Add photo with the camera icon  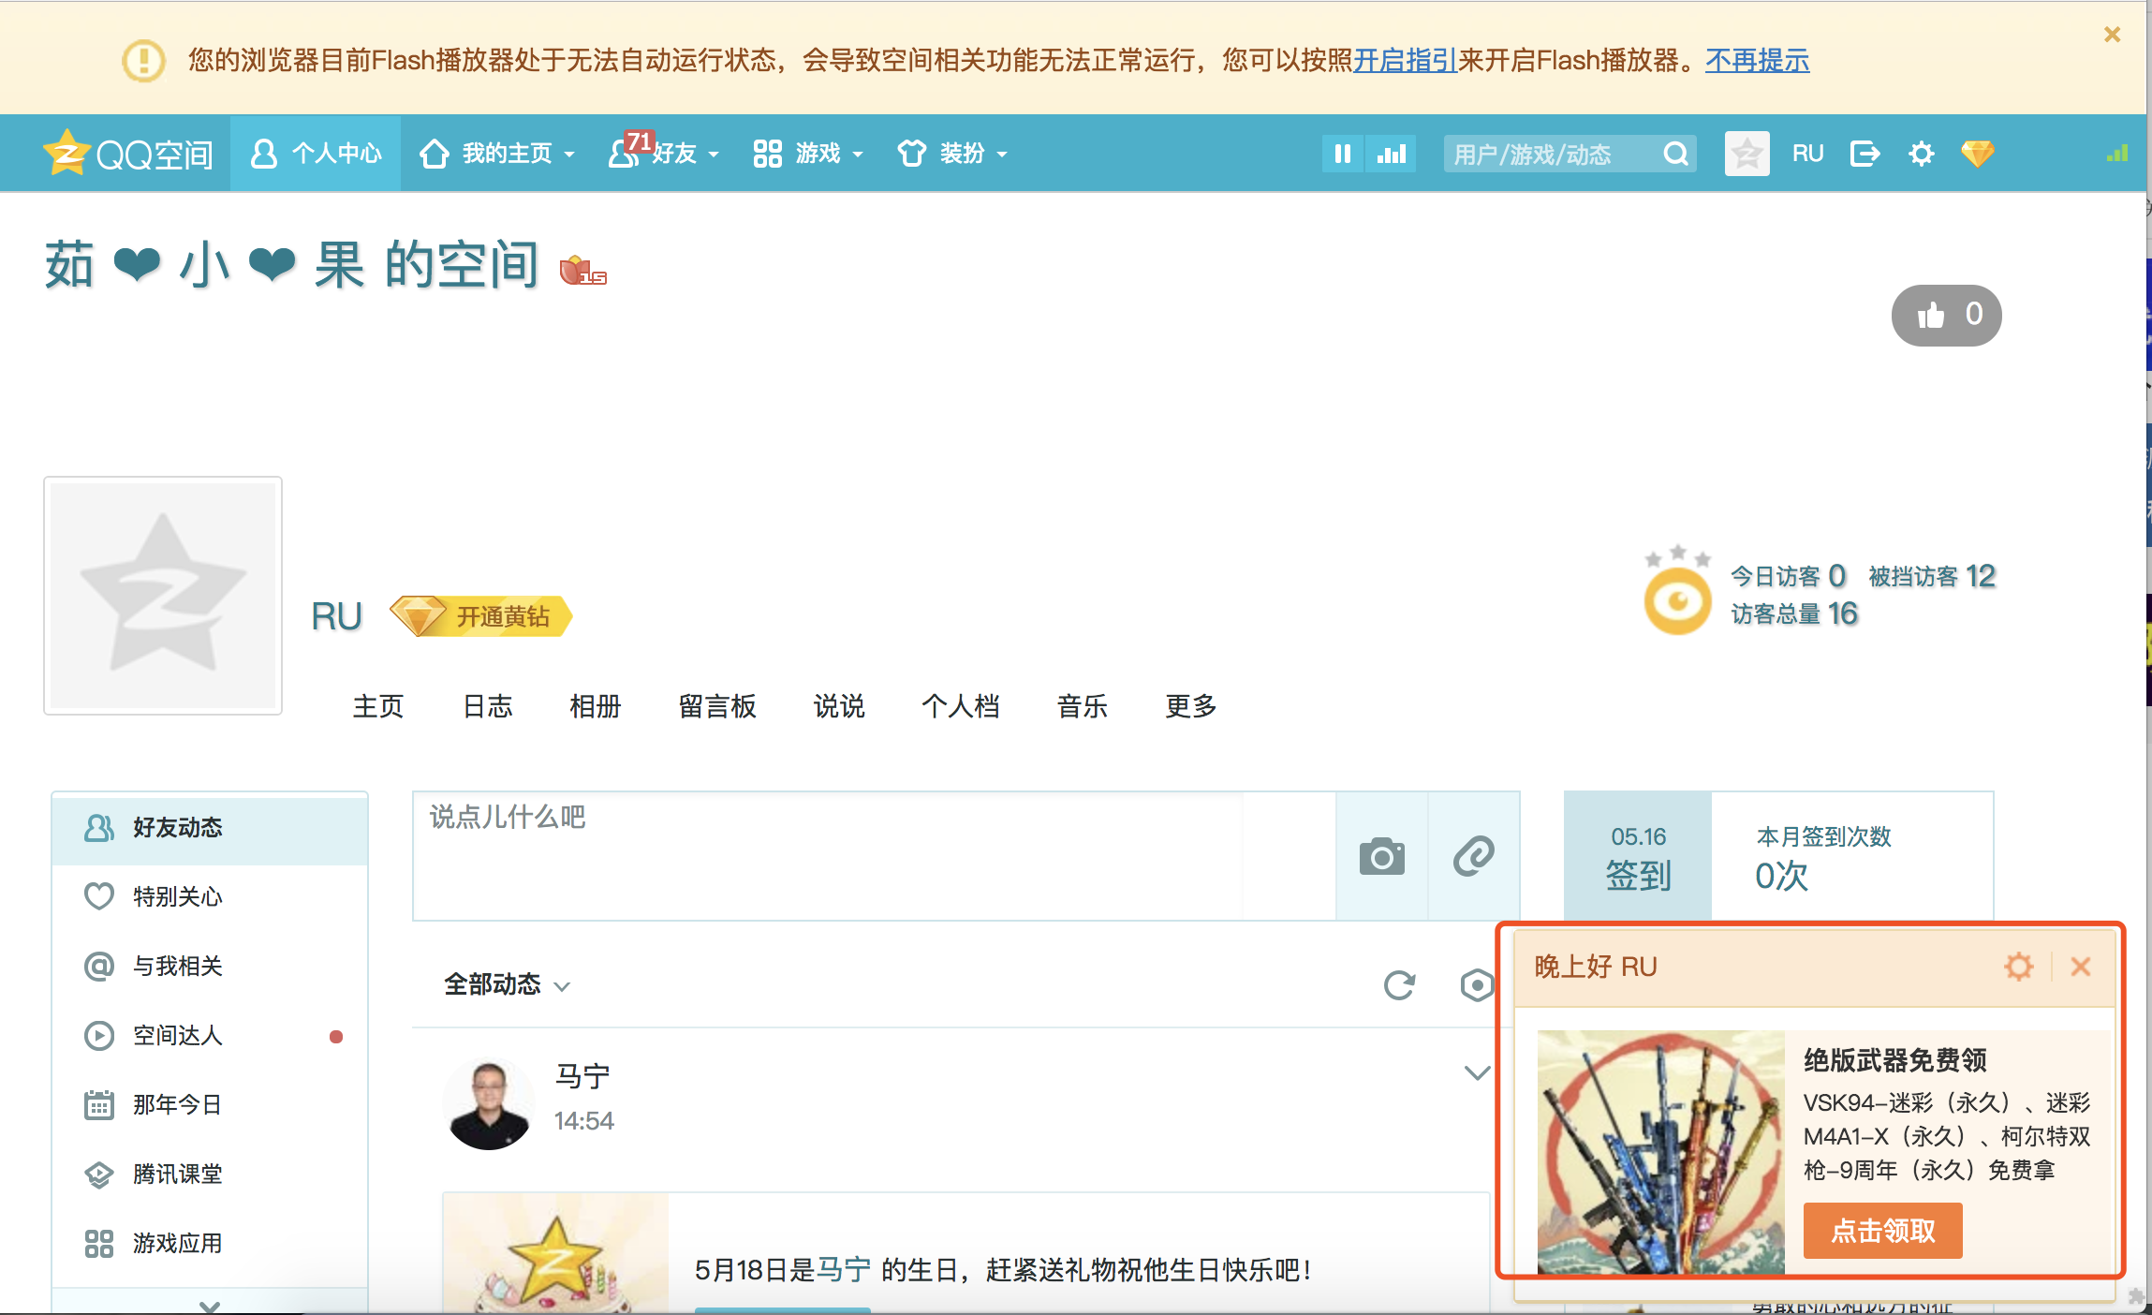coord(1381,856)
